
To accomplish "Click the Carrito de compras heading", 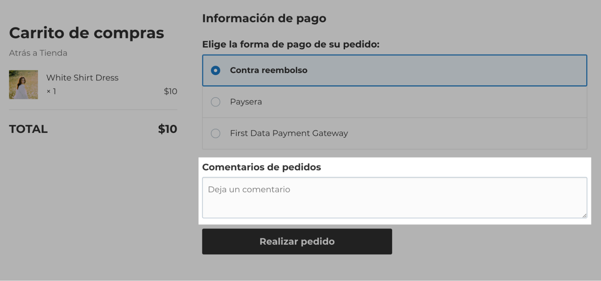I will click(x=87, y=33).
